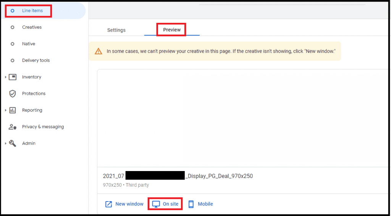This screenshot has height=216, width=391.
Task: Expand the Inventory arrow
Action: click(5, 77)
